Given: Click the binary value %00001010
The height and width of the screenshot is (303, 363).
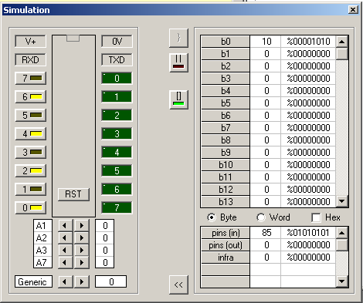Looking at the screenshot, I should point(308,42).
